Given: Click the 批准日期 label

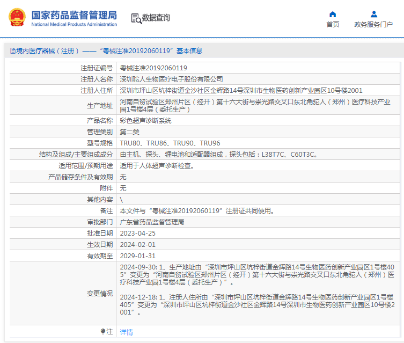Looking at the screenshot, I should tap(100, 233).
